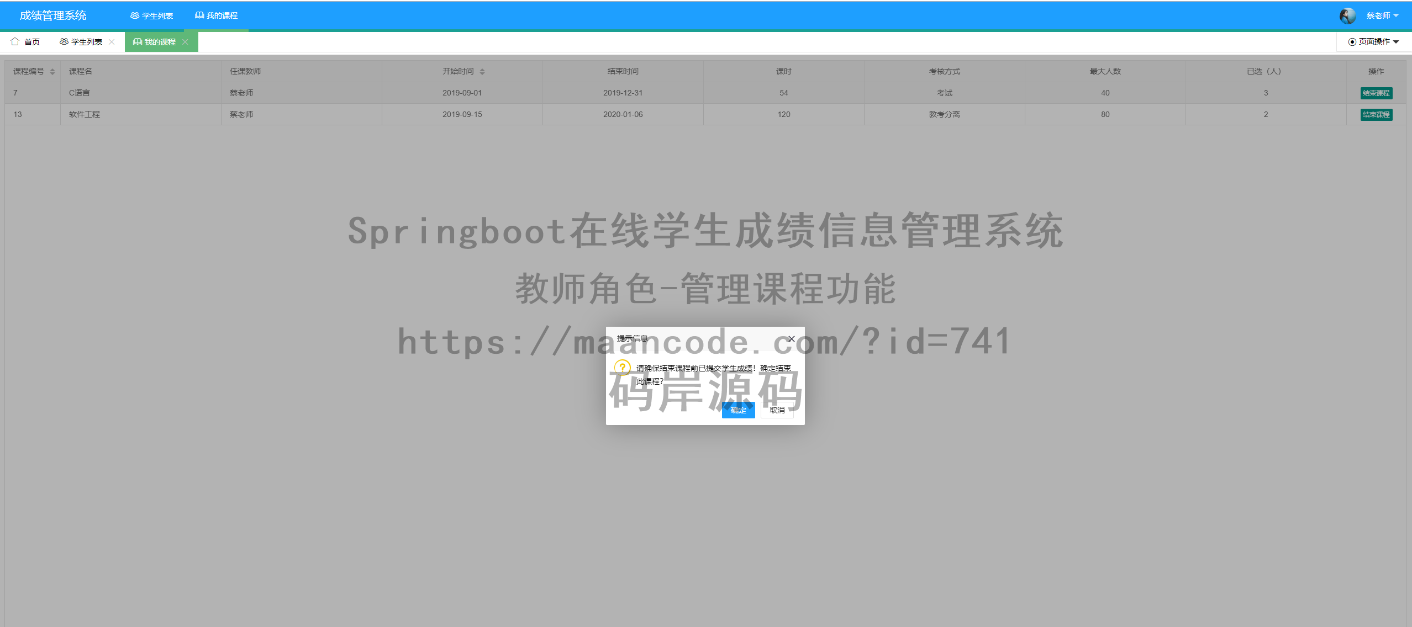Click 结束课程 button for C语言 row

1376,93
